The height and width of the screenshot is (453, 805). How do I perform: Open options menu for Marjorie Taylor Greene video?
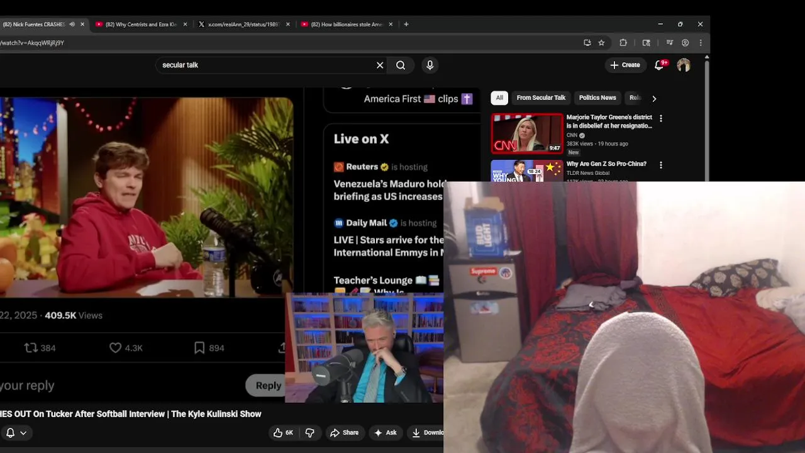660,118
